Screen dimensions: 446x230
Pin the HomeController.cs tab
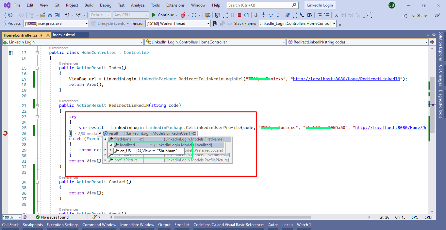(42, 35)
